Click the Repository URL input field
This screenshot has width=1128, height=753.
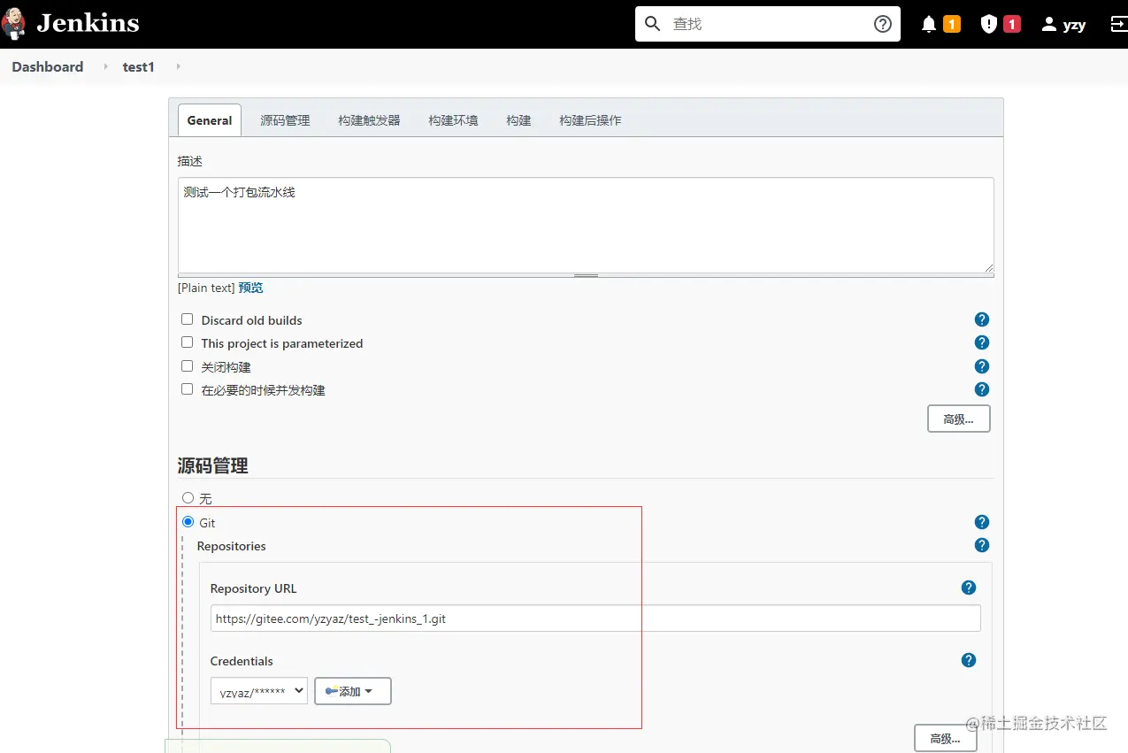(595, 619)
